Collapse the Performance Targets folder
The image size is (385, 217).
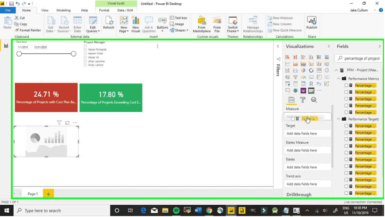[x=339, y=119]
